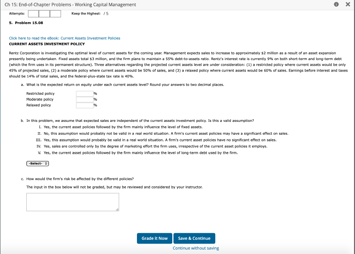355x254 pixels.
Task: Click Continue without saving
Action: pos(196,248)
